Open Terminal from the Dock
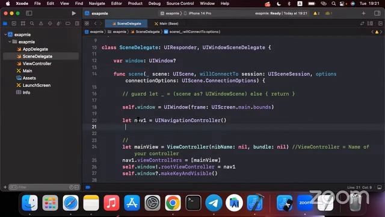This screenshot has width=385, height=217. pyautogui.click(x=193, y=203)
